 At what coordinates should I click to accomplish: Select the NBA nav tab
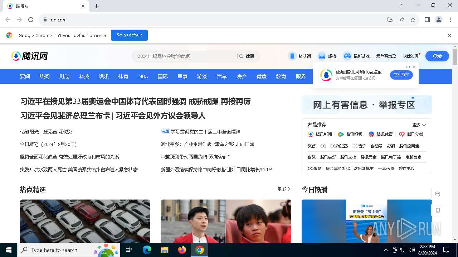coord(143,76)
